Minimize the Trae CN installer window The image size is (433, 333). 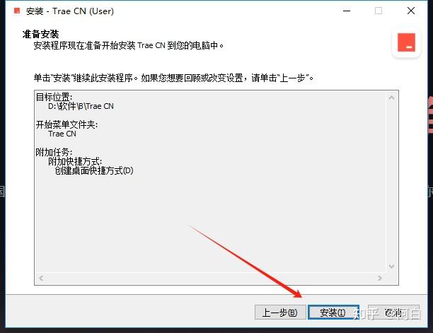coord(347,11)
